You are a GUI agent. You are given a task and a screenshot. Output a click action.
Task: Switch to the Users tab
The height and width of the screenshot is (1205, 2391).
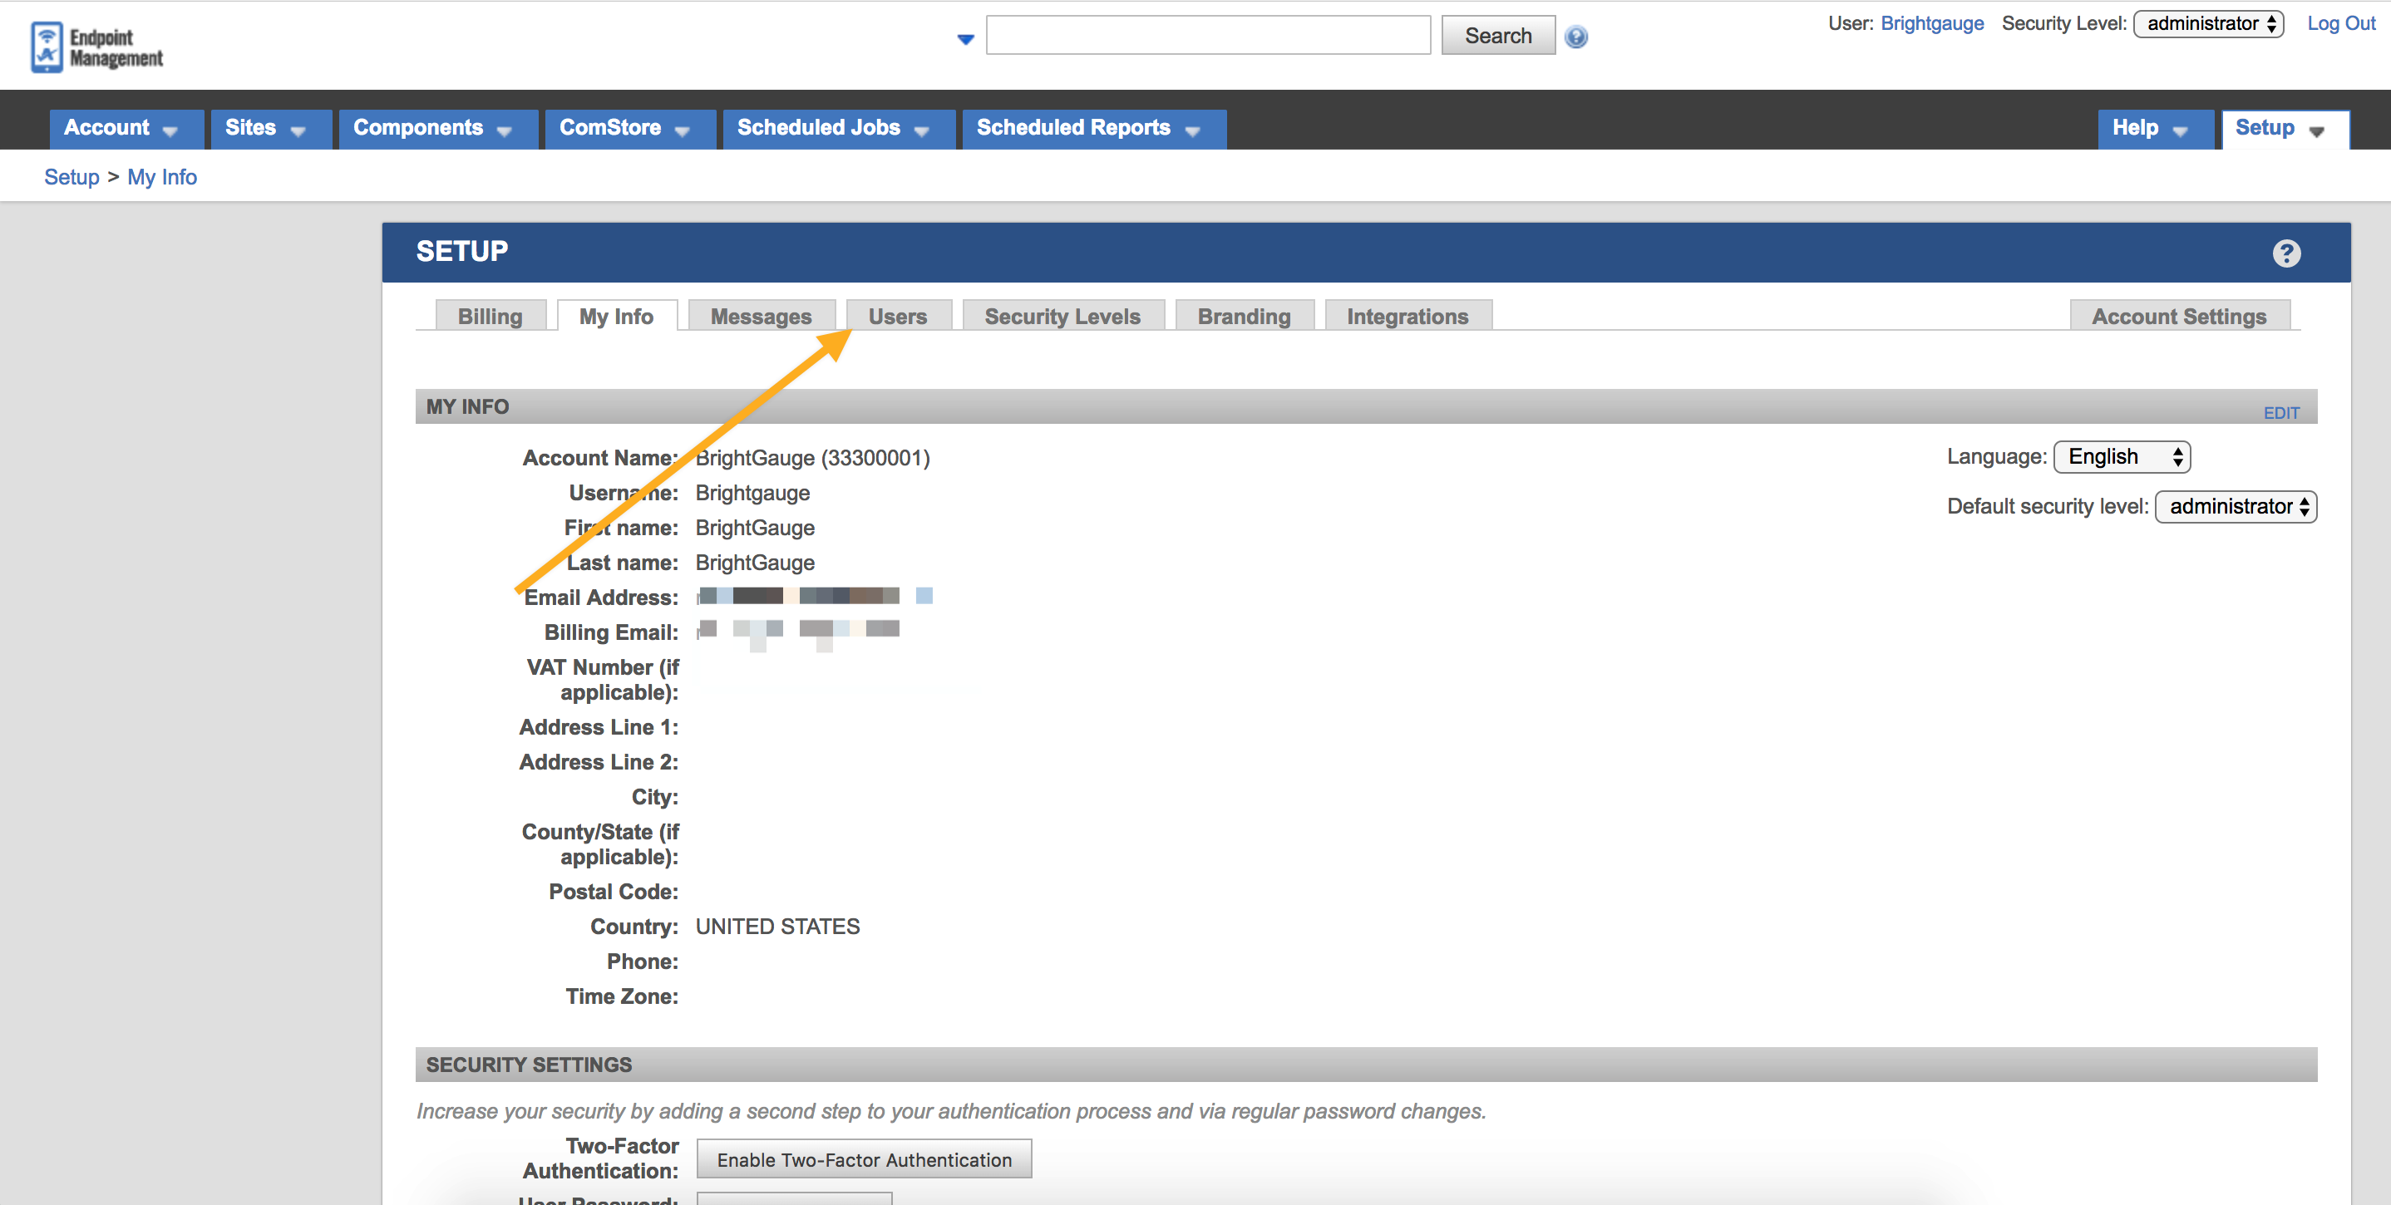(x=898, y=317)
